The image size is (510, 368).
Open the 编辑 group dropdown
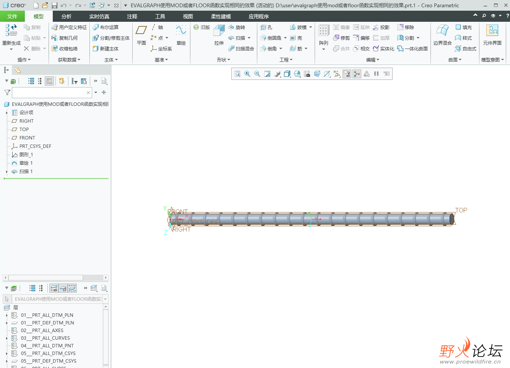(373, 60)
